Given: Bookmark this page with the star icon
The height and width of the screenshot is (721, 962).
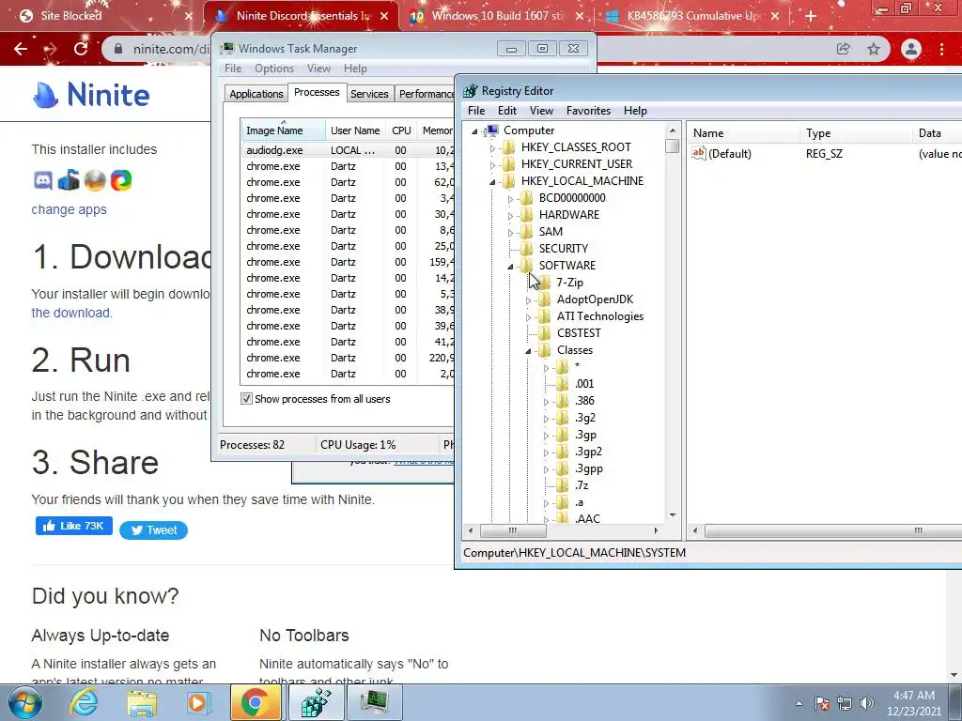Looking at the screenshot, I should (874, 49).
